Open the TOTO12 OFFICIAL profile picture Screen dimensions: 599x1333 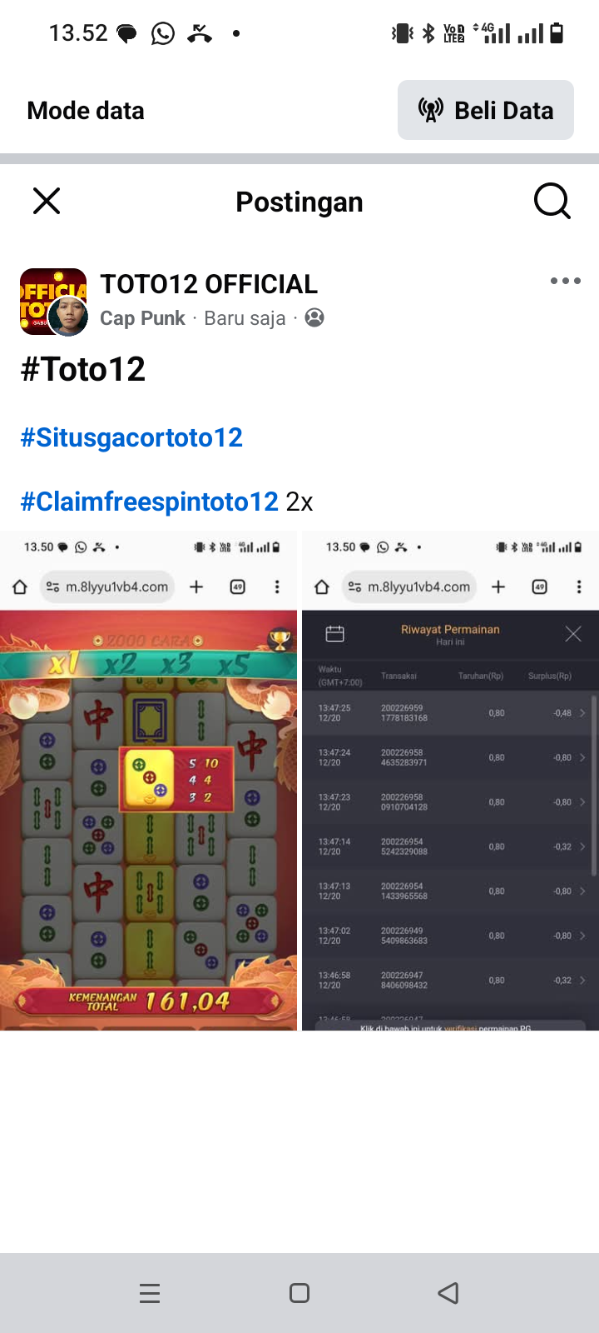pos(53,302)
